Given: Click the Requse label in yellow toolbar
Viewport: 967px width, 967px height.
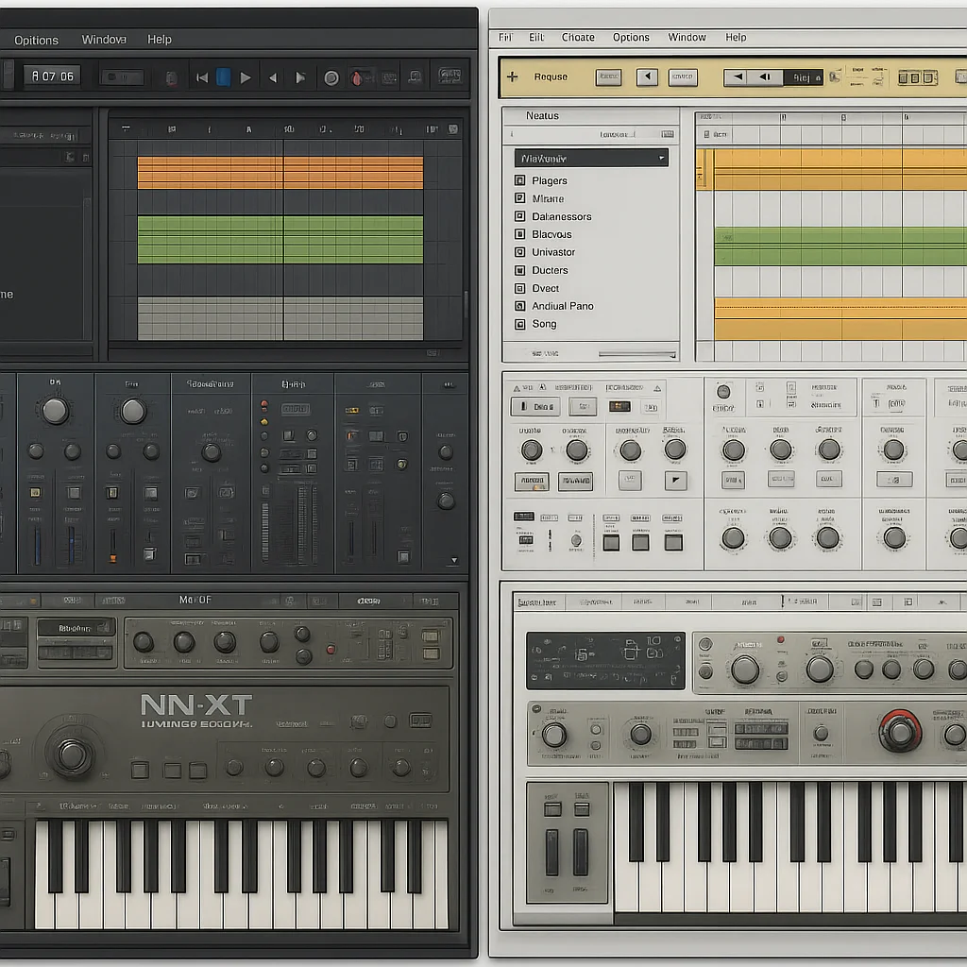Looking at the screenshot, I should point(551,77).
